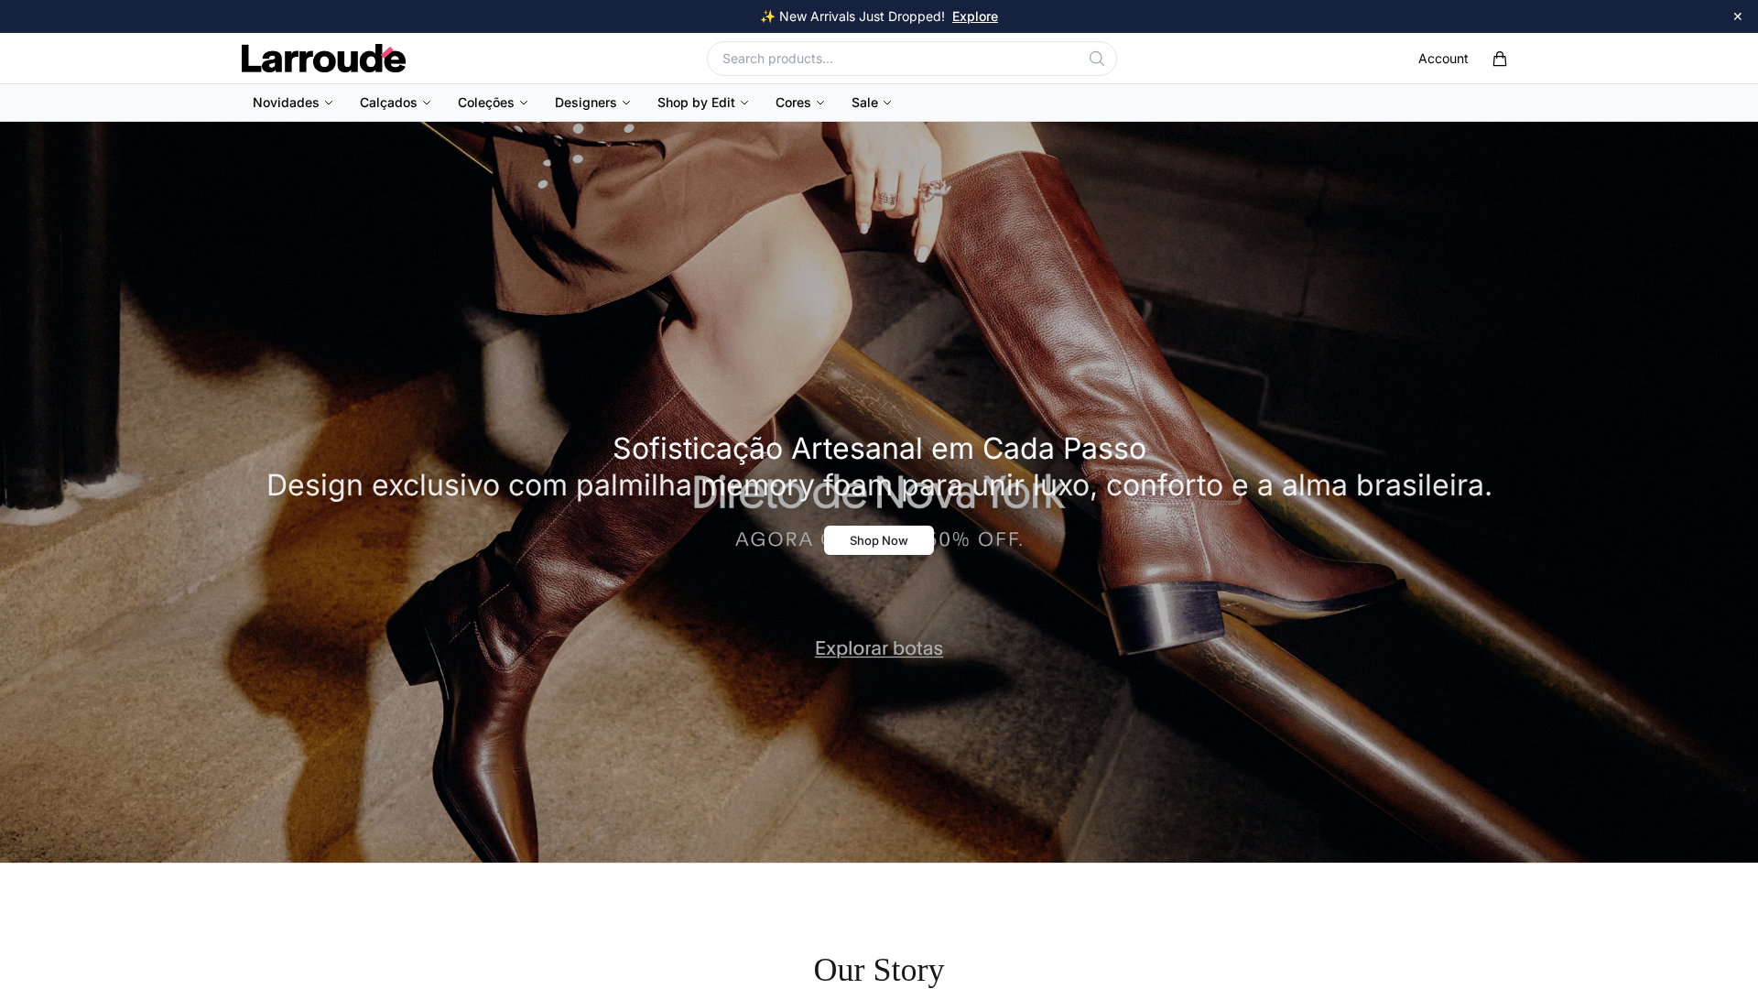Open the Account link
This screenshot has width=1758, height=989.
[1443, 59]
